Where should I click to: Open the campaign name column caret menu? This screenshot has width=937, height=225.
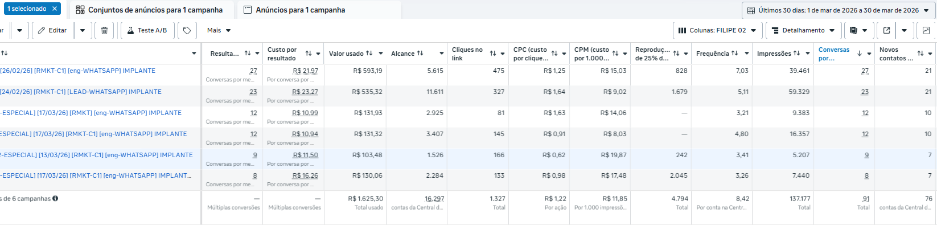[194, 54]
